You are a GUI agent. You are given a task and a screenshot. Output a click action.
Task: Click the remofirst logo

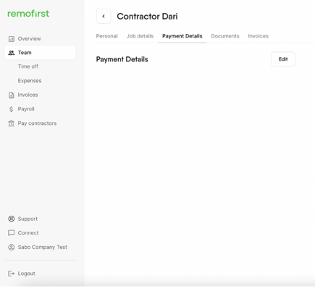28,14
